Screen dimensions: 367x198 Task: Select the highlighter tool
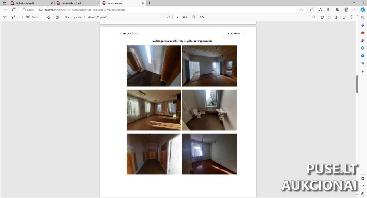13,17
